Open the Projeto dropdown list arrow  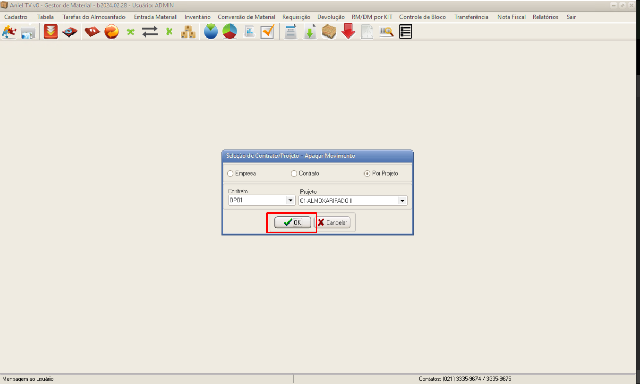[x=402, y=201]
